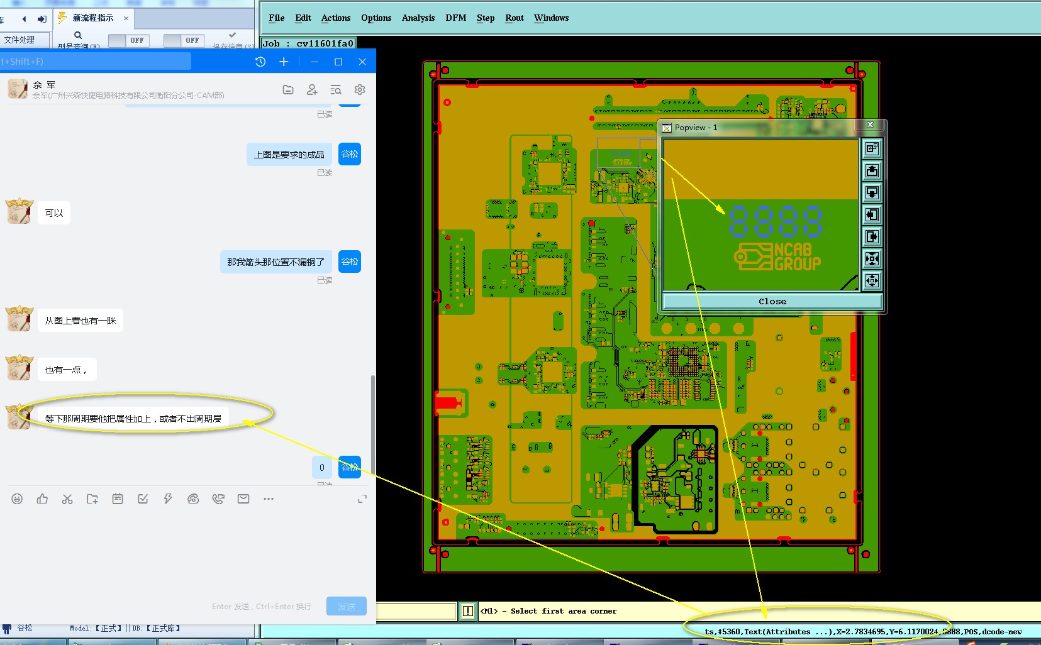Click the message 也有一点，

click(x=67, y=370)
